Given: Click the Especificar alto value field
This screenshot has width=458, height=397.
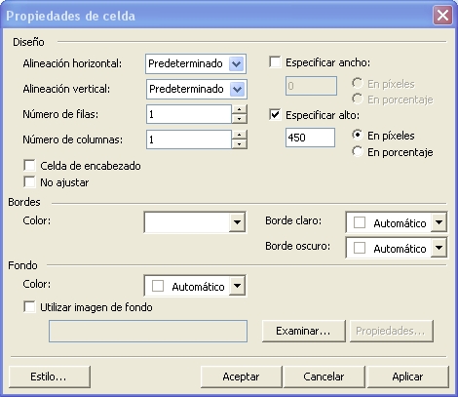Looking at the screenshot, I should pos(310,138).
